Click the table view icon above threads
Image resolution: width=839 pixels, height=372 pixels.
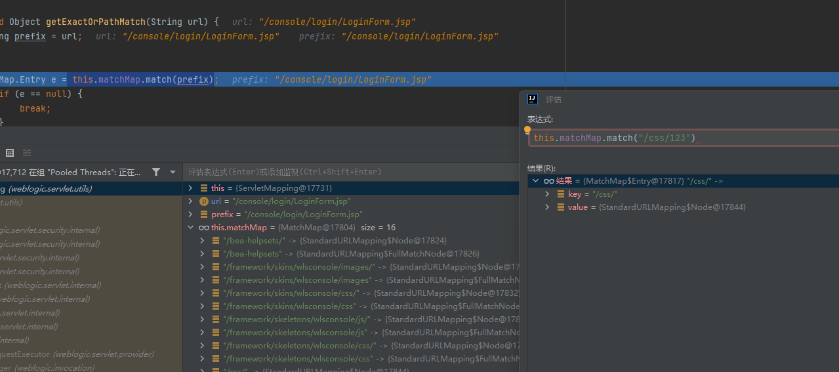(x=10, y=153)
